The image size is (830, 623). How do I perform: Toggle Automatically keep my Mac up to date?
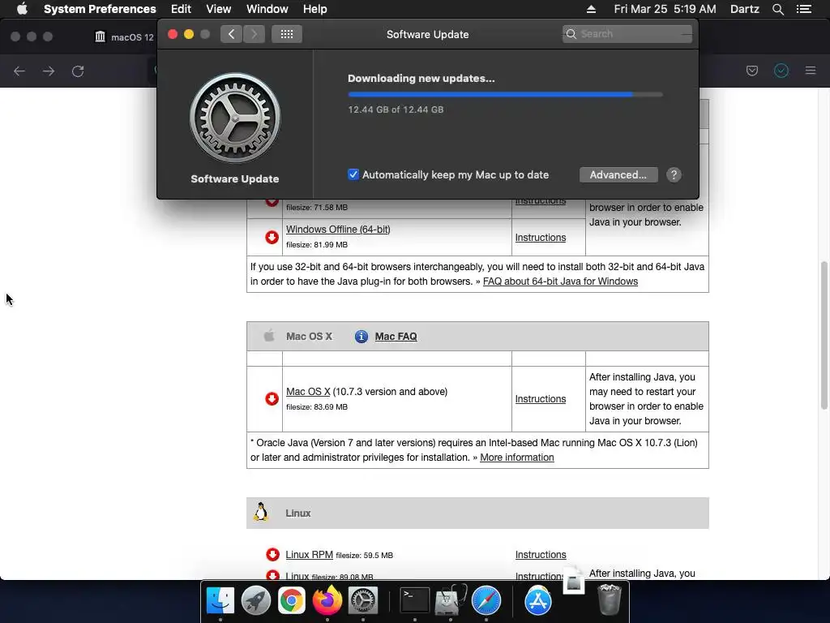tap(353, 174)
